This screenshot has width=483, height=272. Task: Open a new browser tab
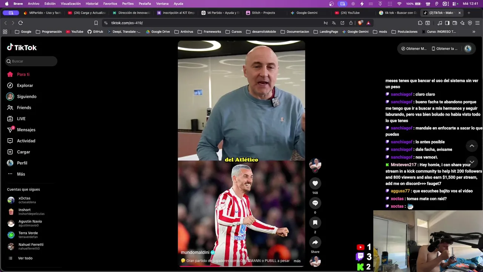(x=469, y=12)
